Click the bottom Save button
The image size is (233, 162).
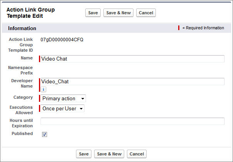tap(84, 154)
